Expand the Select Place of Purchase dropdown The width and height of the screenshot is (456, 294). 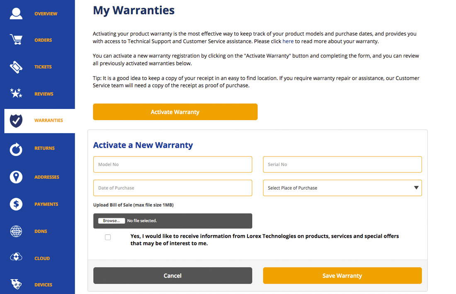point(342,188)
